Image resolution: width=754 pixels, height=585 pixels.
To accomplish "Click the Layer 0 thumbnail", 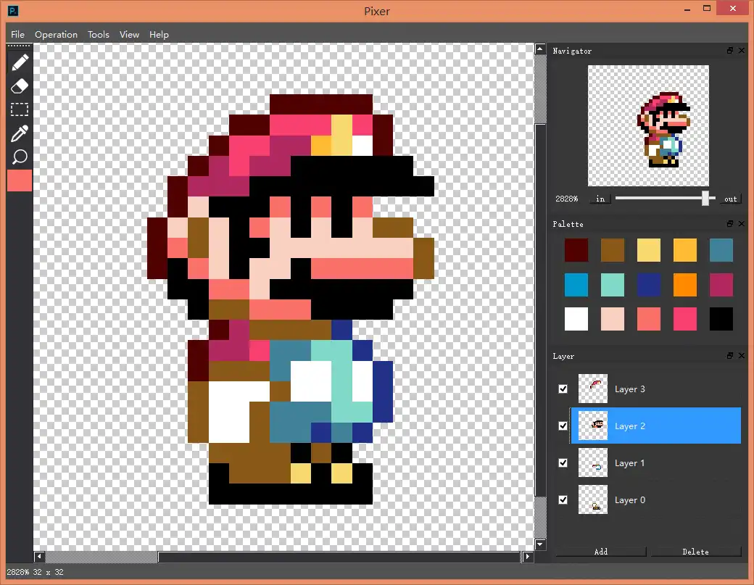I will [593, 500].
